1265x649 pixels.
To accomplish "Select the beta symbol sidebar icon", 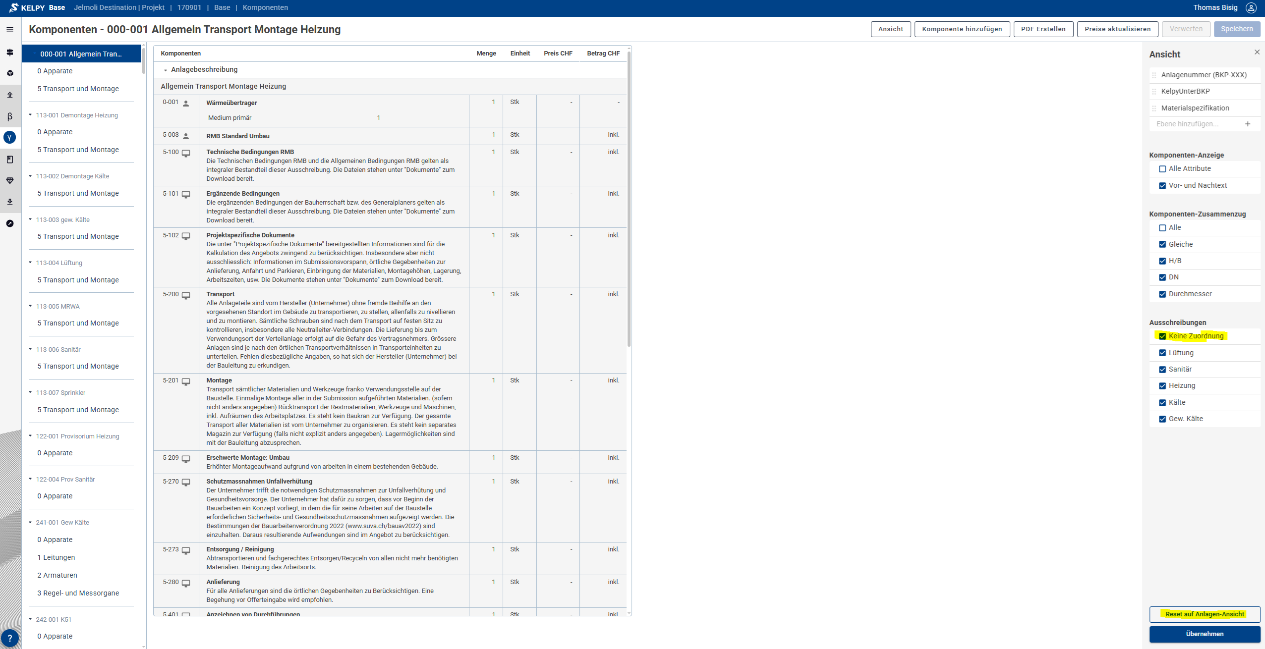I will (x=9, y=116).
